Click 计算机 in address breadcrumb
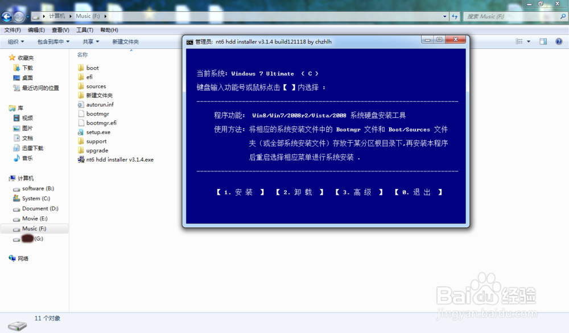The height and width of the screenshot is (333, 569). pyautogui.click(x=57, y=16)
